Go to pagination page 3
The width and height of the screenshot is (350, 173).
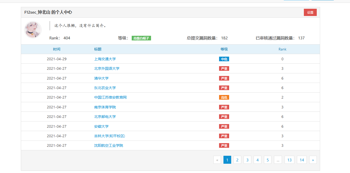(247, 160)
